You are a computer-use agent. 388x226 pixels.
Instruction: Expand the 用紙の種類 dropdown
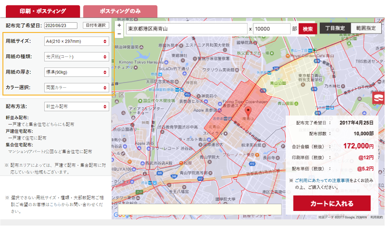pyautogui.click(x=76, y=57)
